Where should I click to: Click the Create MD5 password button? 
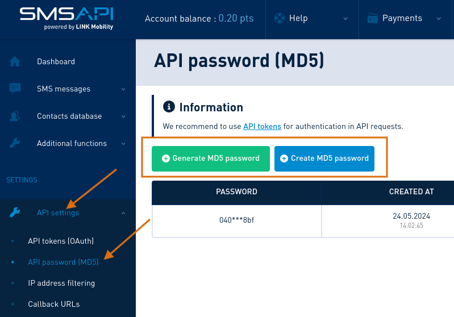point(324,158)
